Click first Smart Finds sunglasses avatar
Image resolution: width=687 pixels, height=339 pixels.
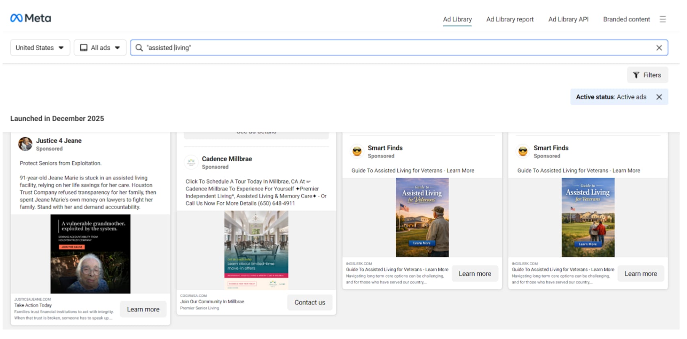[x=357, y=151]
